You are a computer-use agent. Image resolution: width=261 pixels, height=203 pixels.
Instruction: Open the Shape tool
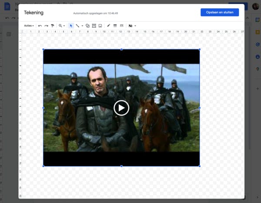point(87,26)
